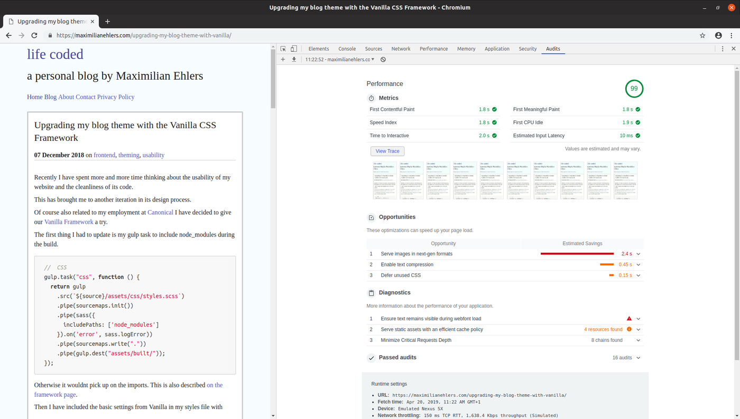740x419 pixels.
Task: Bookmark this page with the star icon
Action: pos(702,35)
